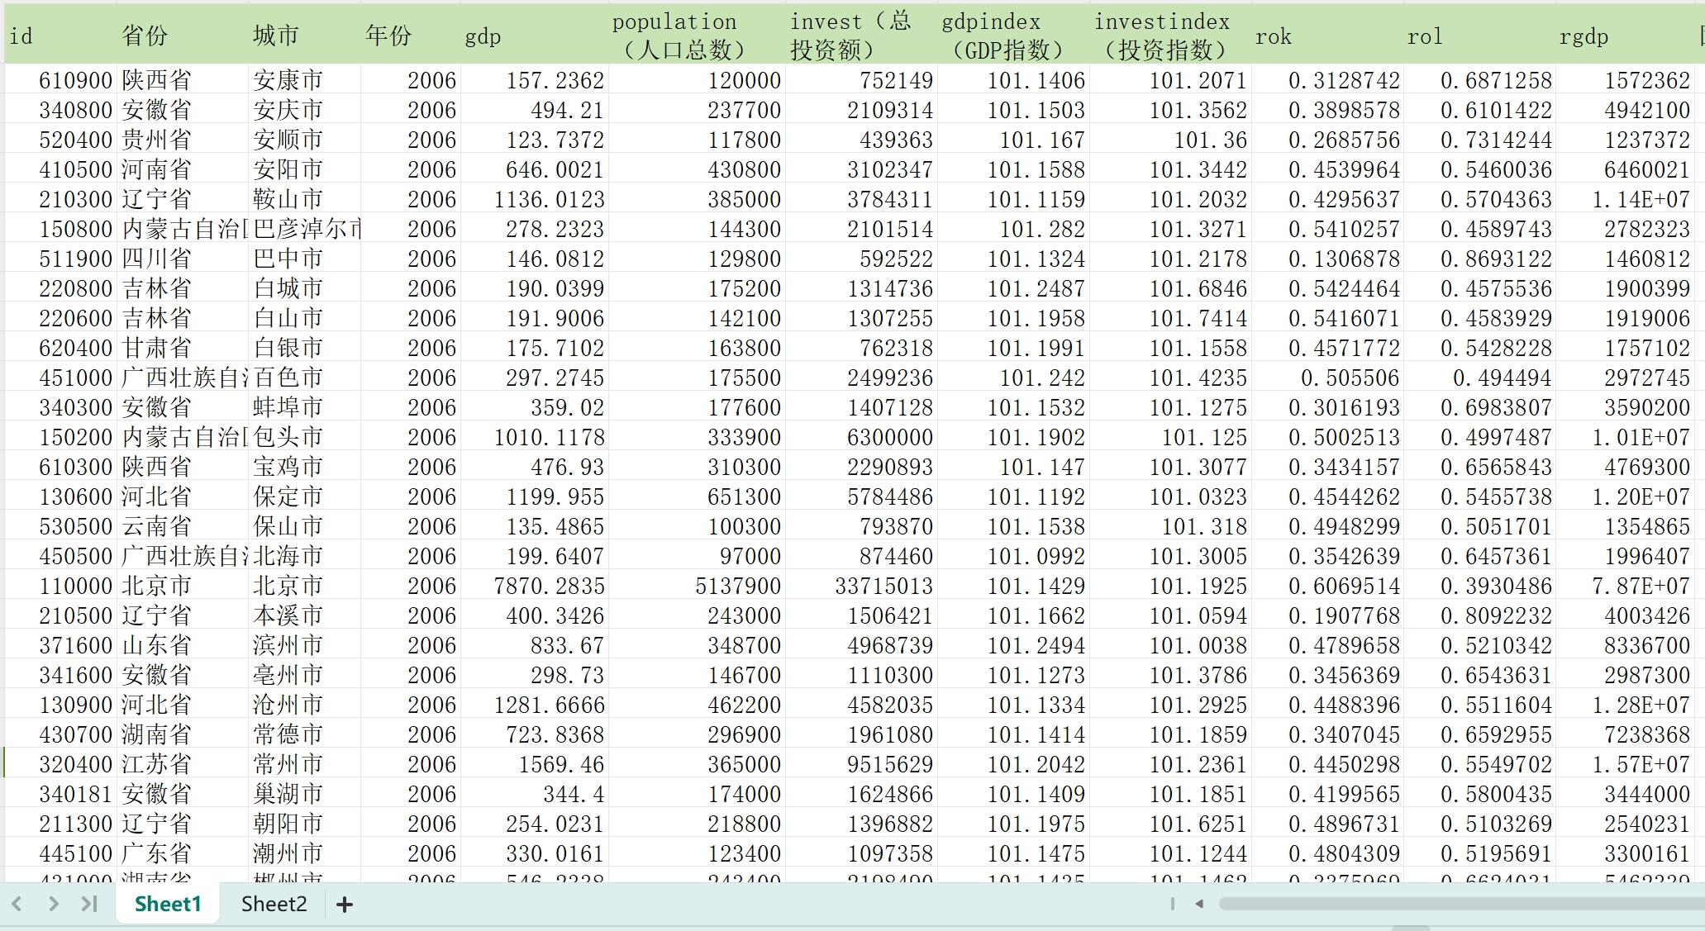Click the previous sheet arrow
The height and width of the screenshot is (931, 1705).
(17, 904)
